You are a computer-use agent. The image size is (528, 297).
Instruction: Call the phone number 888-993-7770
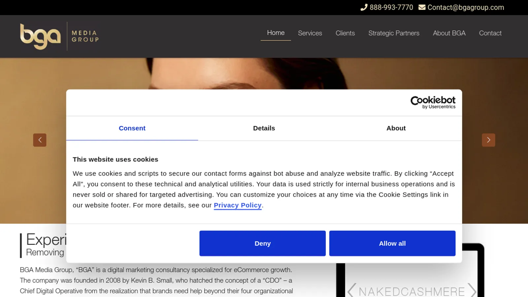(391, 7)
